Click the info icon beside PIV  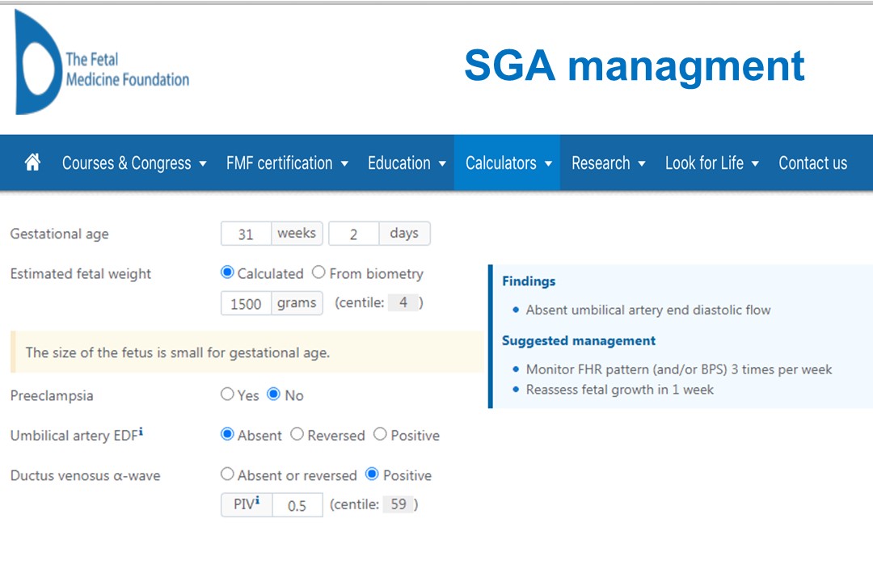(x=258, y=502)
